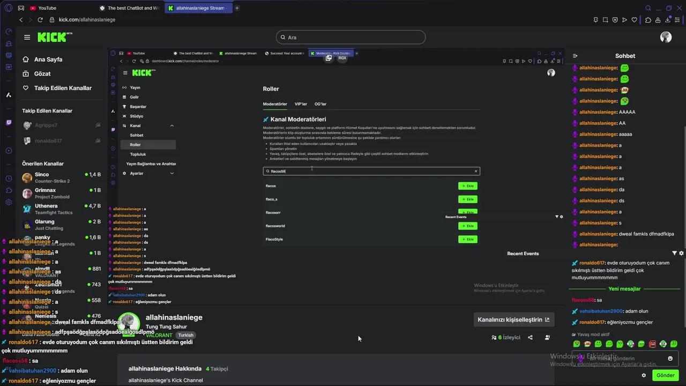Viewport: 686px width, 386px height.
Task: Open the emoji picker in message box
Action: point(670,359)
